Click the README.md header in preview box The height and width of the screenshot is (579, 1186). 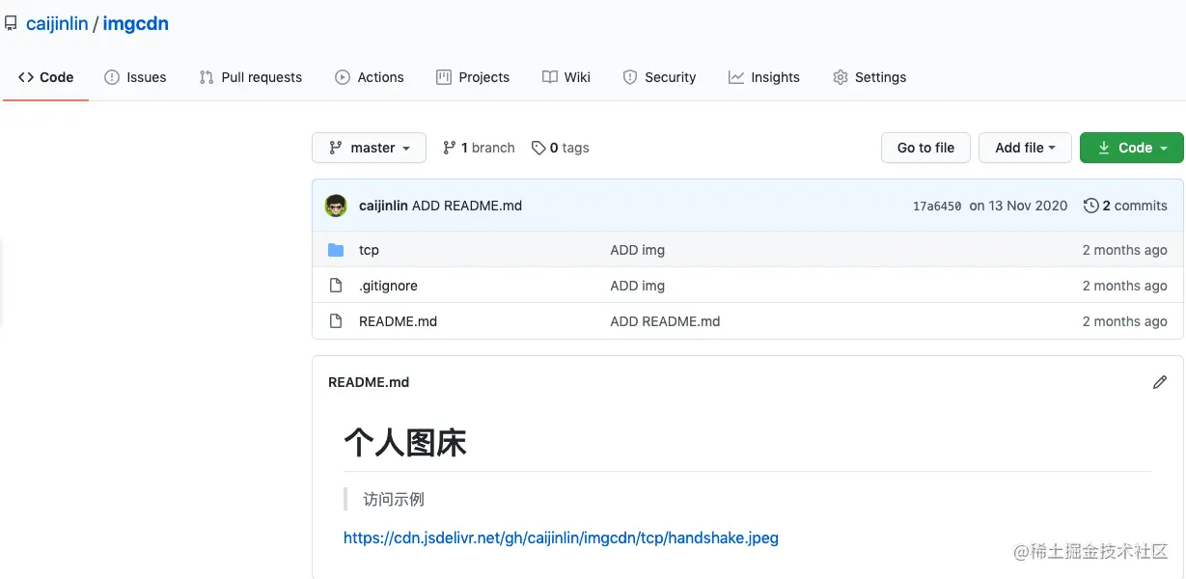tap(369, 382)
